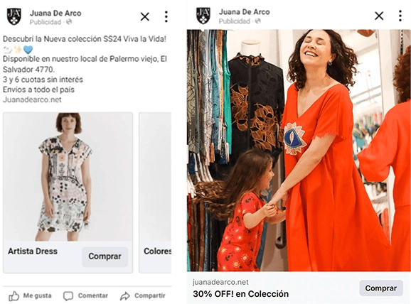Click the globe icon beside right Publicidad
The width and height of the screenshot is (411, 304).
258,21
